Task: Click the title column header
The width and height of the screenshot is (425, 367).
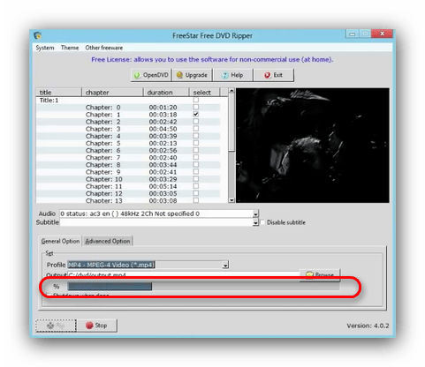Action: coord(58,93)
